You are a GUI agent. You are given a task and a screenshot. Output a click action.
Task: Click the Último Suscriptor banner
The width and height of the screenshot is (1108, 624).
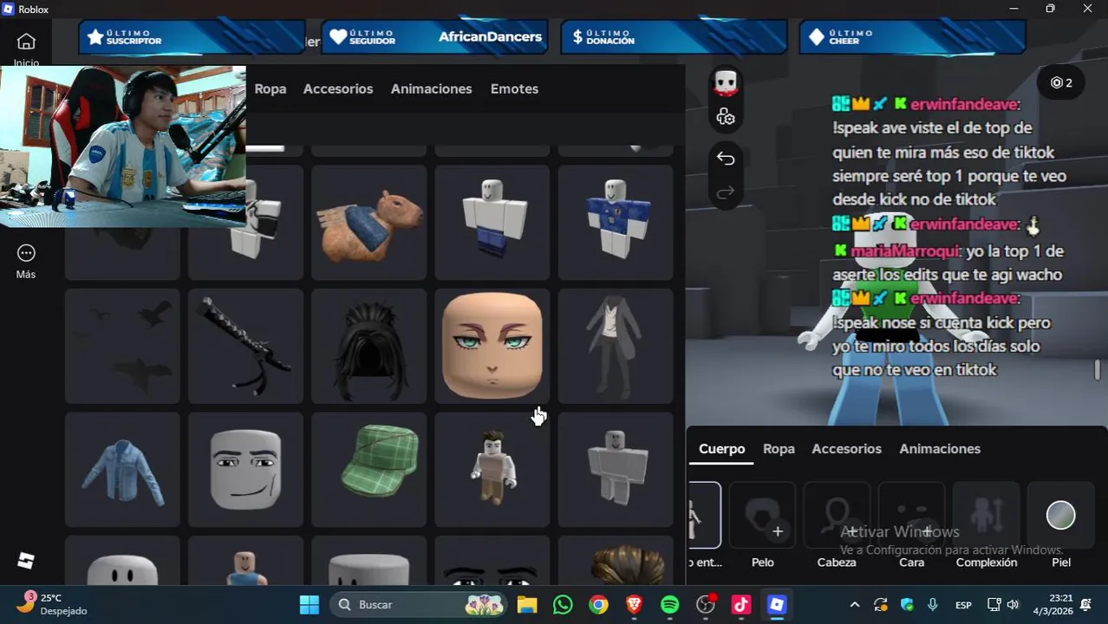coord(192,37)
